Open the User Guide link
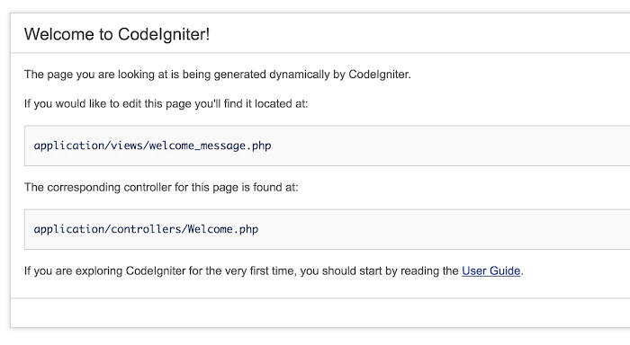630x345 pixels. (x=490, y=271)
